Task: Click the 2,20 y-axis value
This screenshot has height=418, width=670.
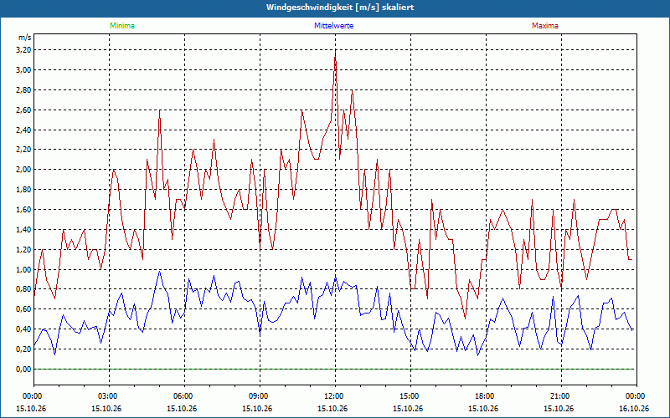Action: click(x=23, y=150)
